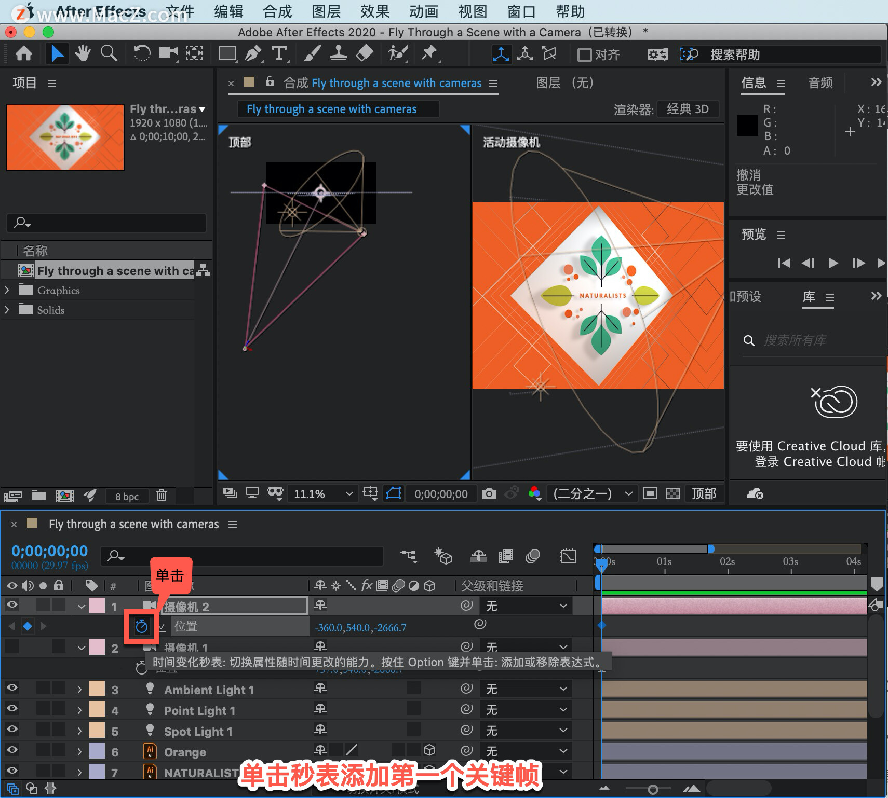This screenshot has width=888, height=798.
Task: Select the Puppet Pin tool
Action: pos(429,53)
